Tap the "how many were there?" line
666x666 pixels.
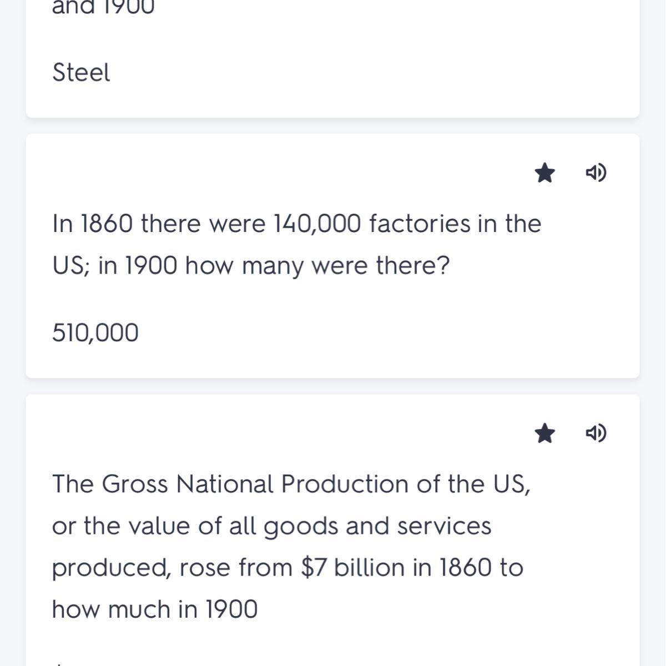(x=316, y=266)
